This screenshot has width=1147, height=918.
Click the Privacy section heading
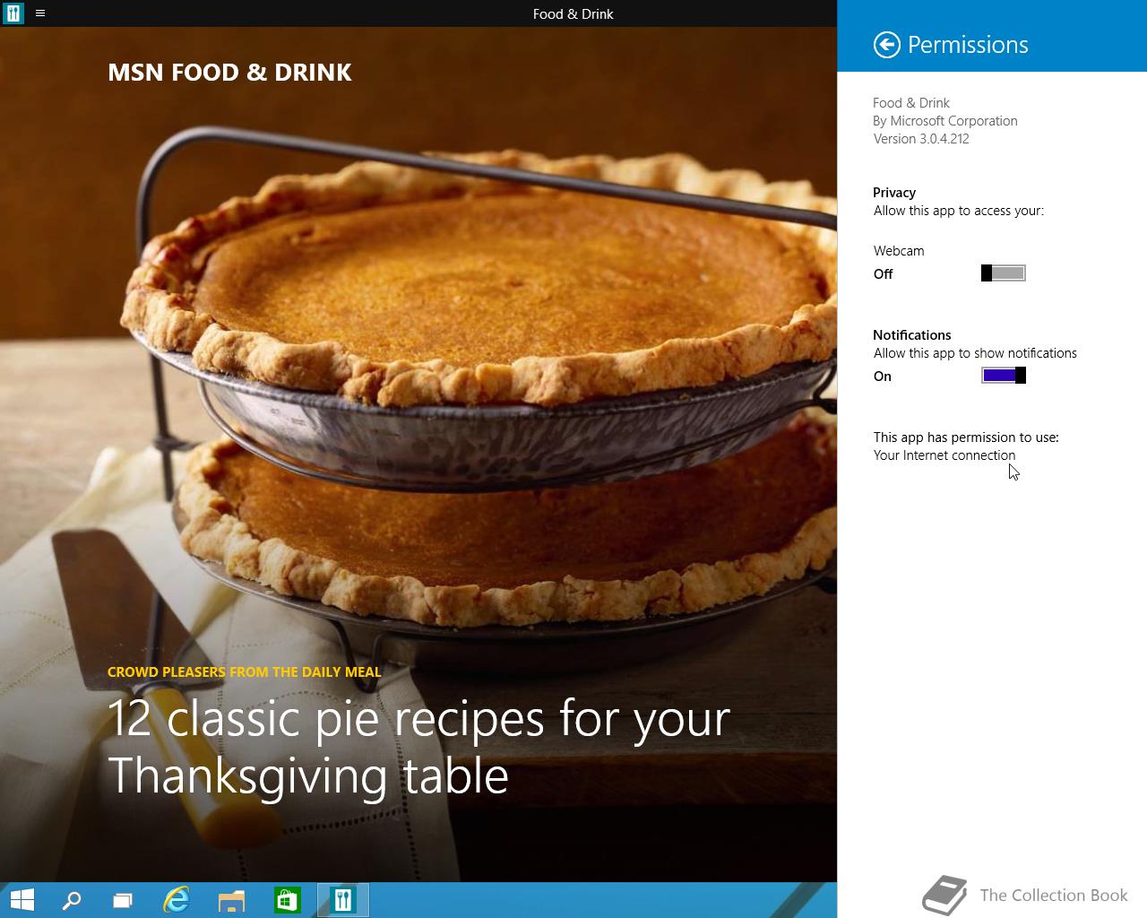click(x=894, y=193)
